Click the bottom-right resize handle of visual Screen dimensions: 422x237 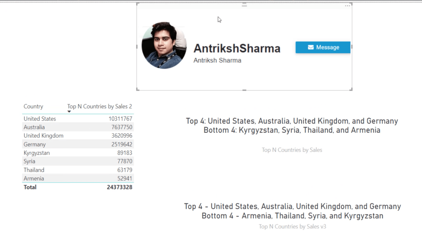click(351, 89)
